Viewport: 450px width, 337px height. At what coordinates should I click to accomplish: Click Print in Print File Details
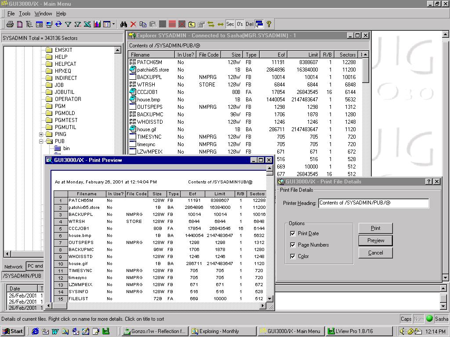(375, 228)
